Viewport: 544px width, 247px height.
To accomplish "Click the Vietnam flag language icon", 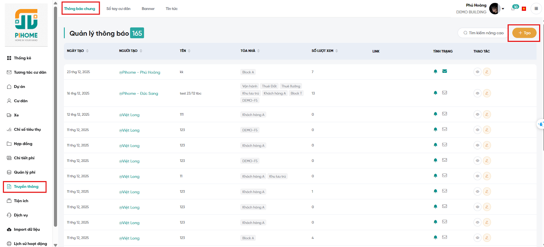I will coord(524,9).
